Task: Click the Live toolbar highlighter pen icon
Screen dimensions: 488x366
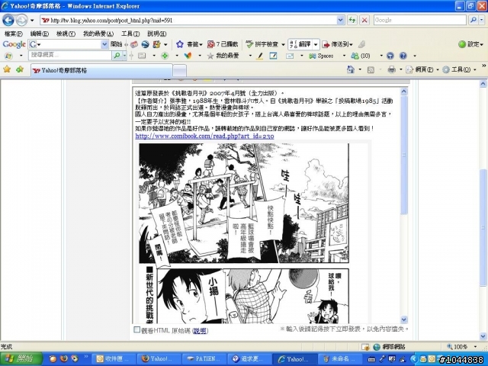Action: [x=260, y=56]
